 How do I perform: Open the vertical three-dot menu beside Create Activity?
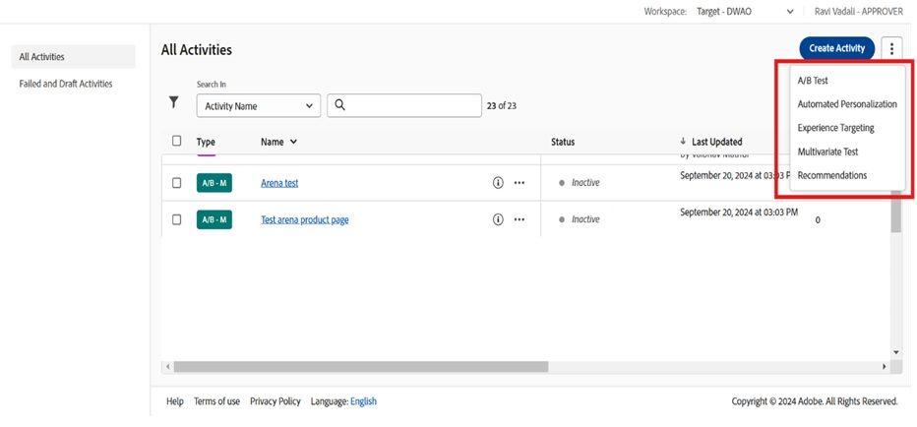click(891, 48)
